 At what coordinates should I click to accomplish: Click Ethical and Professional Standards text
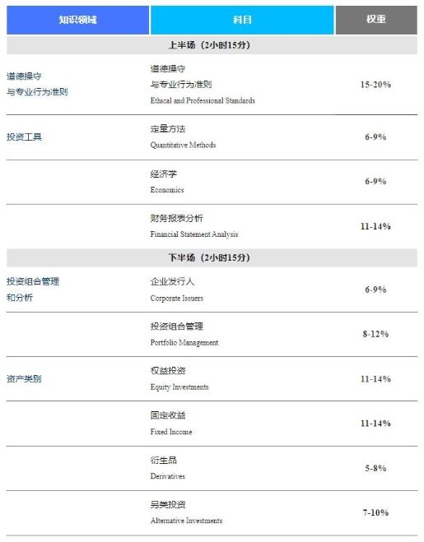(203, 100)
